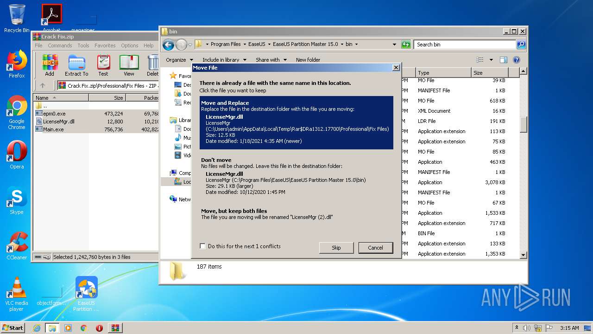Click the search magnifier icon
Image resolution: width=593 pixels, height=334 pixels.
tap(521, 45)
